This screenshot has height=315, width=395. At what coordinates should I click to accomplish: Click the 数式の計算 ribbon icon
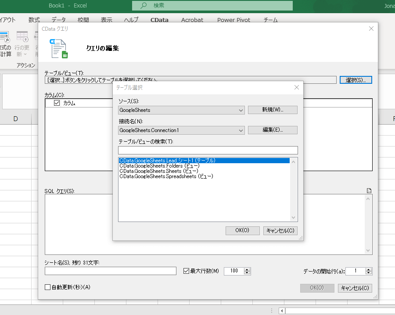(5, 44)
